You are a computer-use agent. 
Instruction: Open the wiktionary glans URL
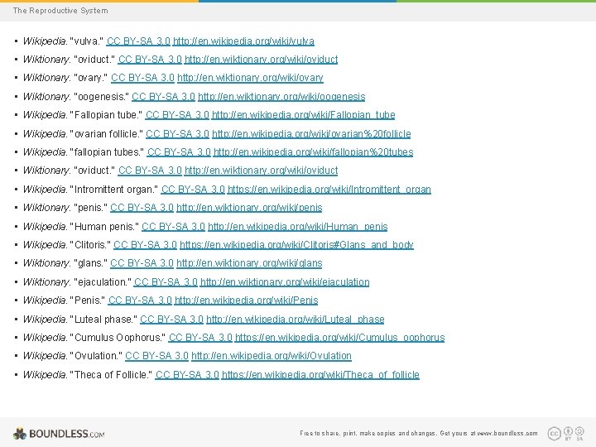point(249,263)
